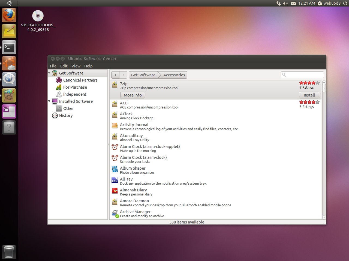Click 7zip star rating
349x261 pixels.
[309, 83]
